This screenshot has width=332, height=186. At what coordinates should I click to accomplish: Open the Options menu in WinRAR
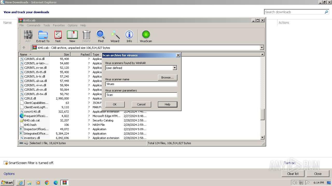(x=73, y=25)
